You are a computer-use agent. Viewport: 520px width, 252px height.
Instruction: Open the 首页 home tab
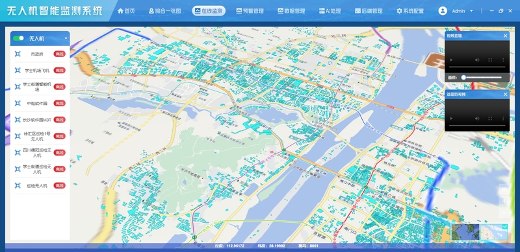126,11
